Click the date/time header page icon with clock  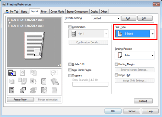44,90
